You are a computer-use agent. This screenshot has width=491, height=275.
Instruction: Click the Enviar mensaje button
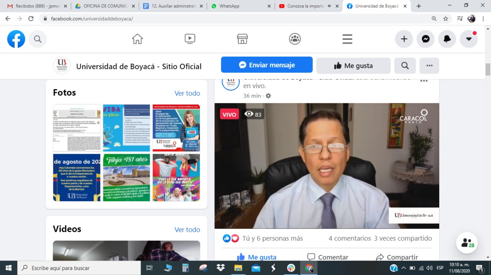267,65
